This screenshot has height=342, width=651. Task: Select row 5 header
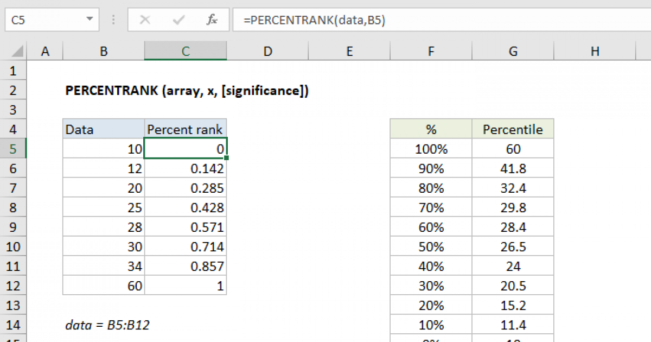click(x=14, y=148)
